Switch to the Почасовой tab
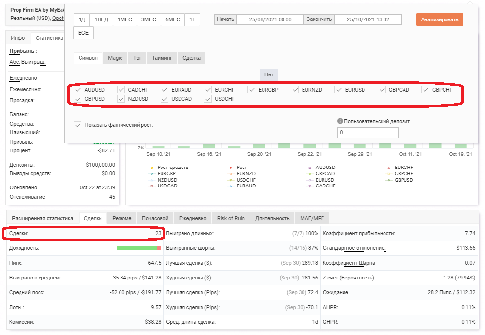This screenshot has width=485, height=335. click(155, 218)
